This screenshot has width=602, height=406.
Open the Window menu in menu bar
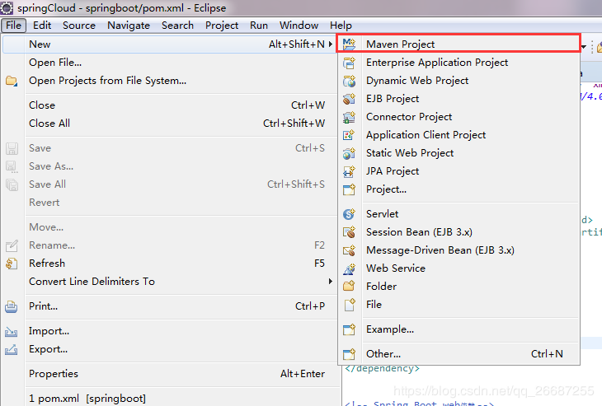coord(299,25)
